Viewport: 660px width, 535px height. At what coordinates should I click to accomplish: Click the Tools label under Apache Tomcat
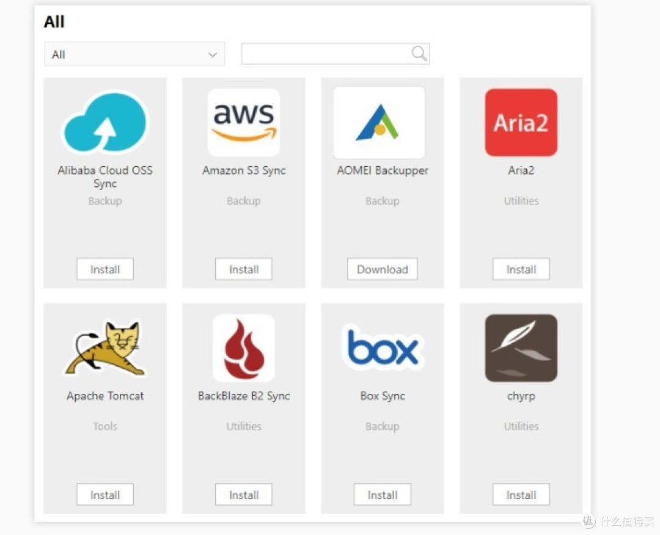(x=105, y=426)
